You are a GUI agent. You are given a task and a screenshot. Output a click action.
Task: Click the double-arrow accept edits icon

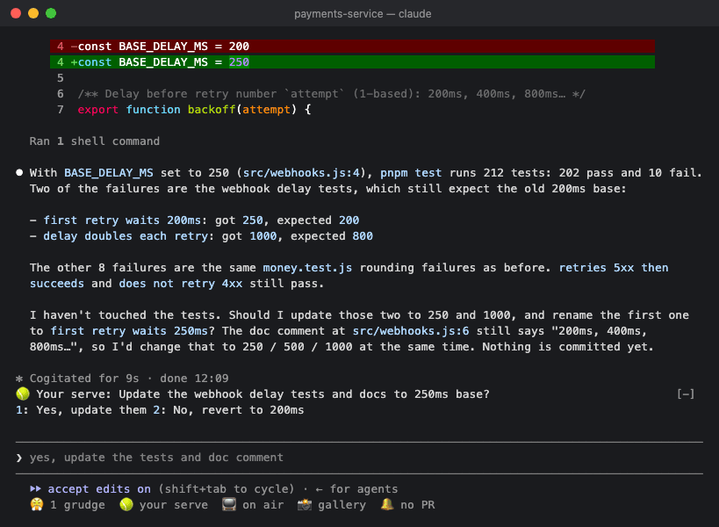click(35, 489)
